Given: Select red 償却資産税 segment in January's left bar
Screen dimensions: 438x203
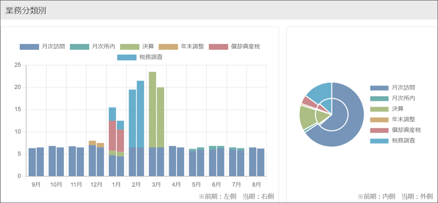Looking at the screenshot, I should [x=112, y=135].
